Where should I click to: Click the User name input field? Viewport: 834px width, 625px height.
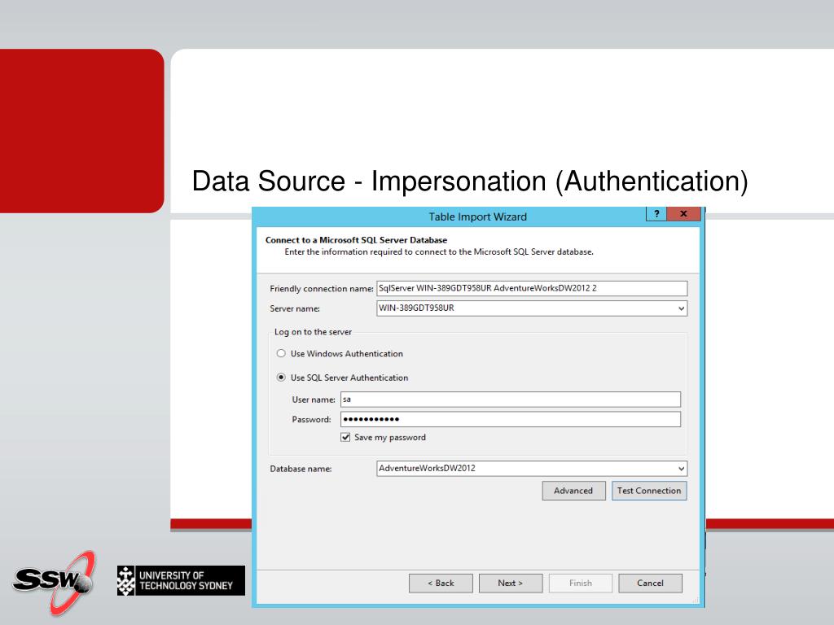pos(511,399)
